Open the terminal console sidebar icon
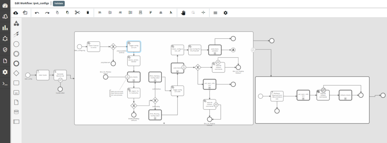This screenshot has width=387, height=143. tap(5, 84)
